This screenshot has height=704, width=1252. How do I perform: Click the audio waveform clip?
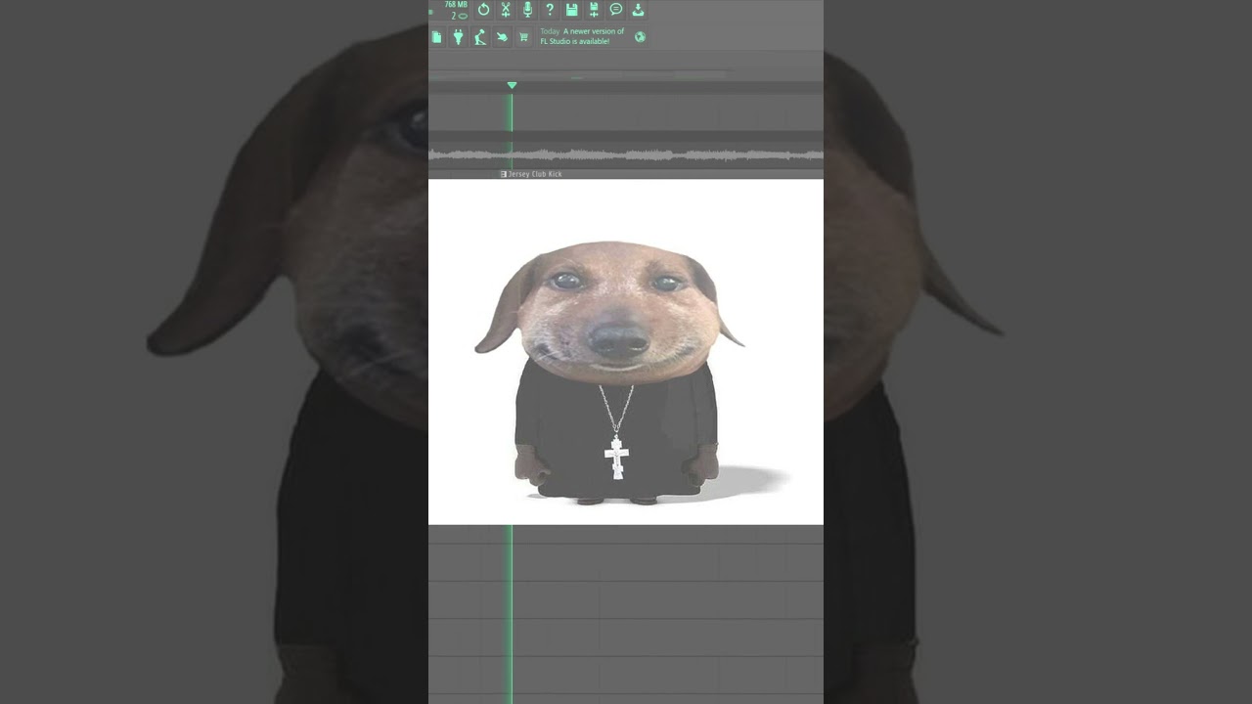tap(626, 154)
